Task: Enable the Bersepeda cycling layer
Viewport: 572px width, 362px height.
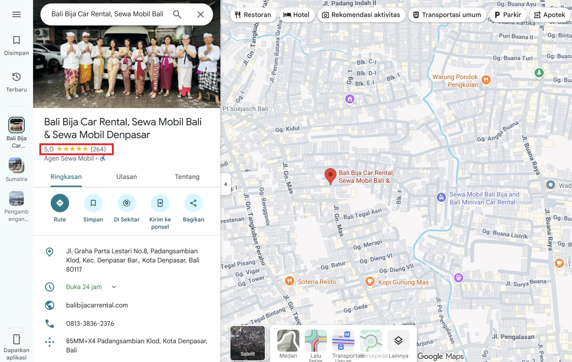Action: (371, 341)
